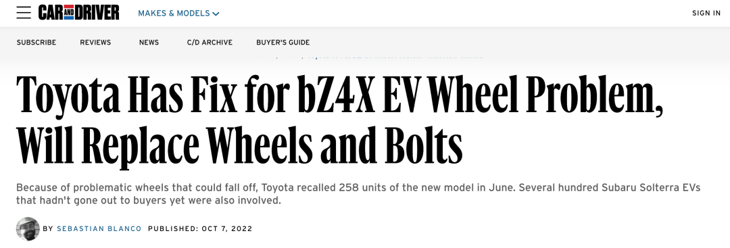Click the headline line 'Will Replace Wheels and Bolts'
Screen dimensions: 730x248
[x=239, y=145]
